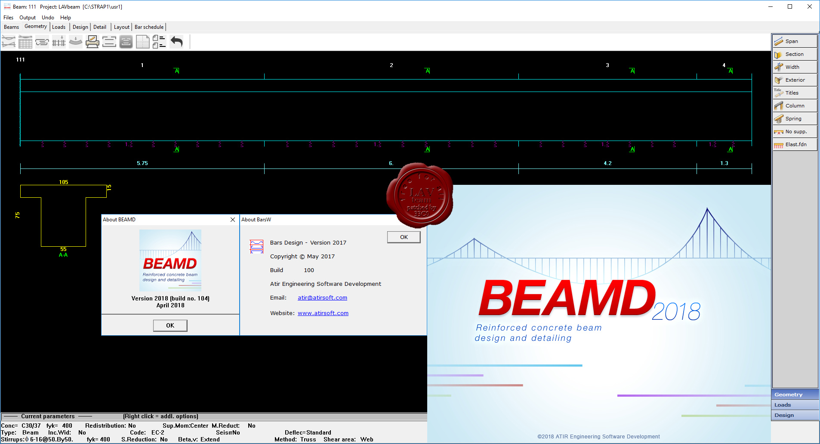Viewport: 820px width, 444px height.
Task: Switch to the Design tab at top
Action: tap(80, 27)
